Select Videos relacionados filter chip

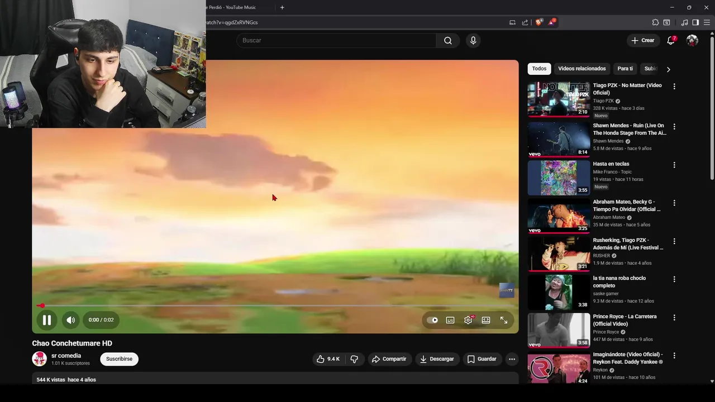tap(582, 69)
